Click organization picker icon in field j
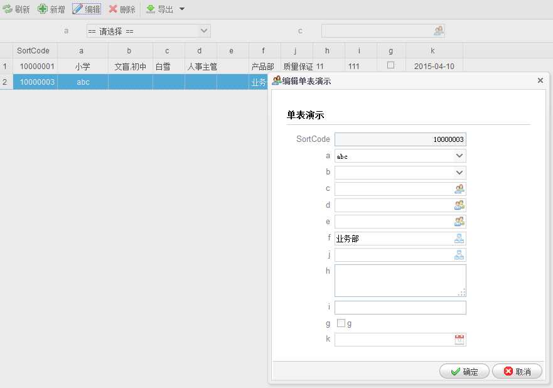This screenshot has width=553, height=388. click(459, 255)
